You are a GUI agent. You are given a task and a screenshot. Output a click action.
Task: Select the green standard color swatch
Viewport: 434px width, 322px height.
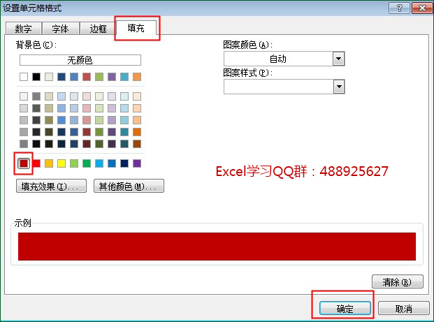[87, 163]
